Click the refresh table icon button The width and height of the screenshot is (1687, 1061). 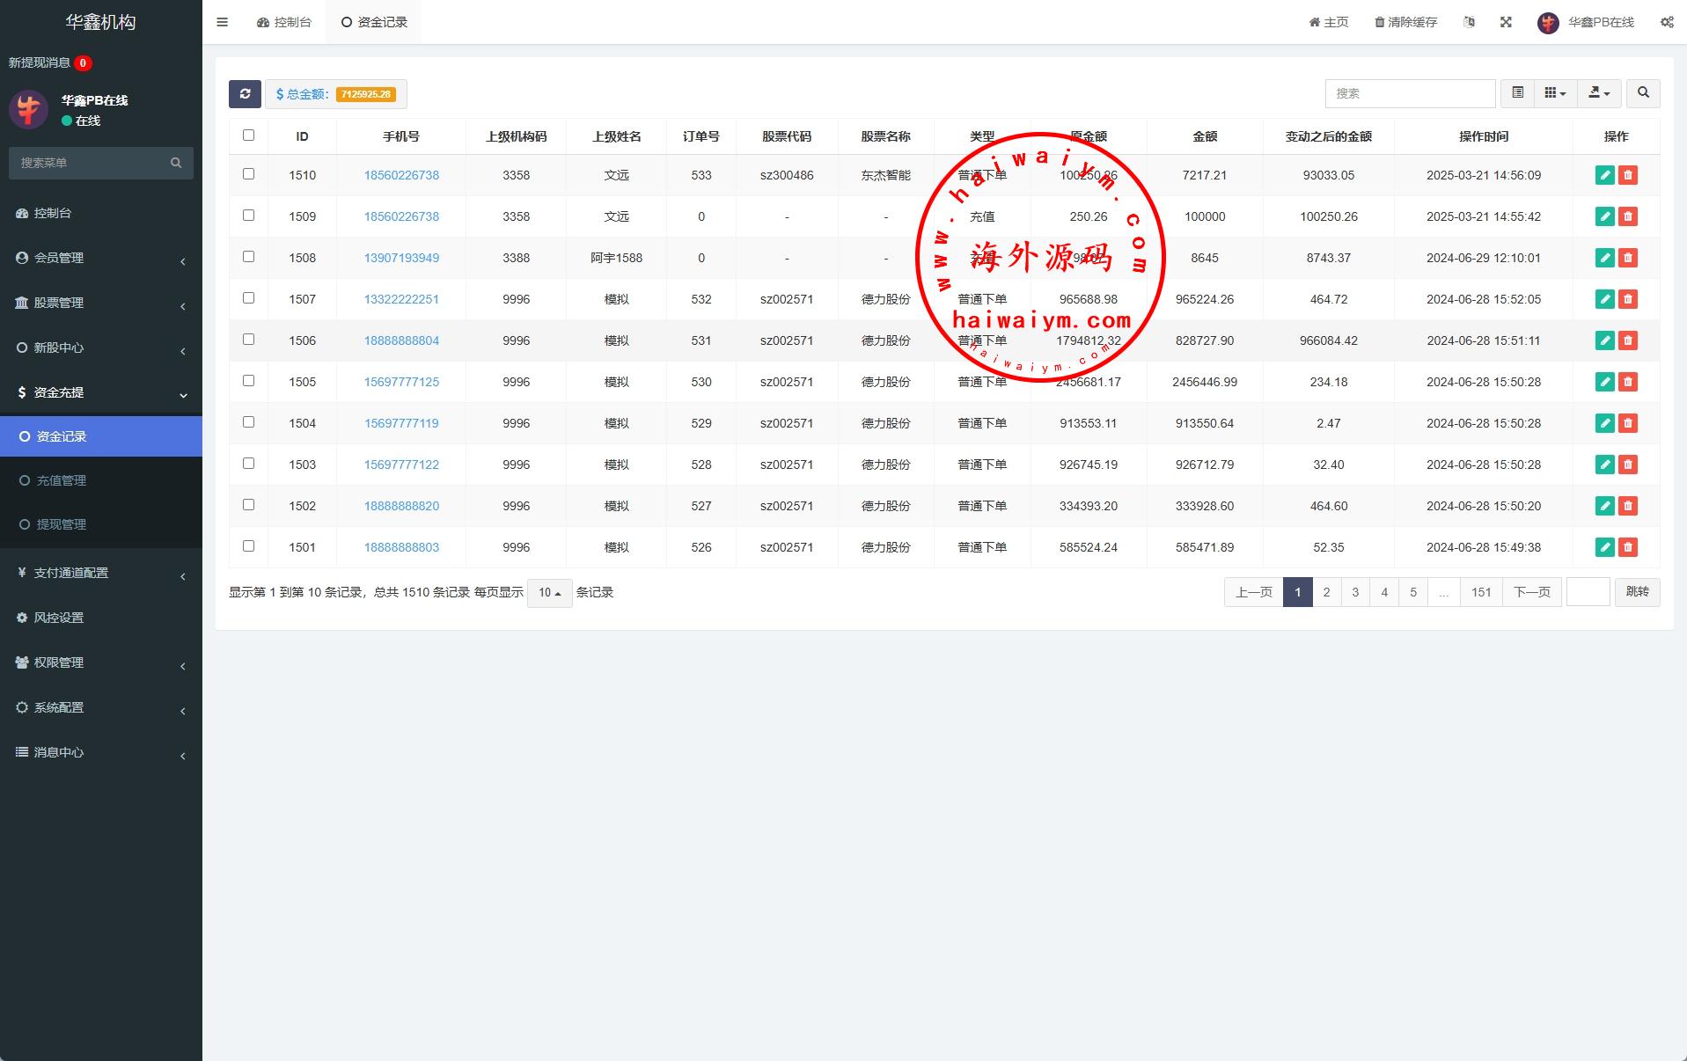(245, 94)
